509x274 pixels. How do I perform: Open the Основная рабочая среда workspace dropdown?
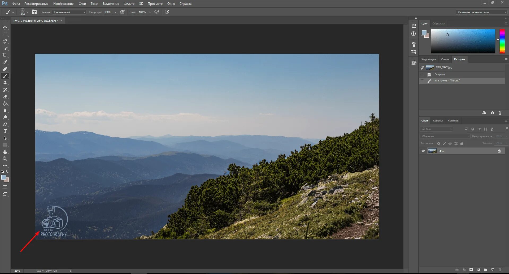click(x=481, y=12)
